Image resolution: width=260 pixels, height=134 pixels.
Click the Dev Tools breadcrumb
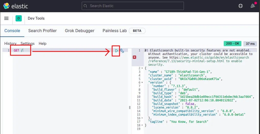point(36,18)
